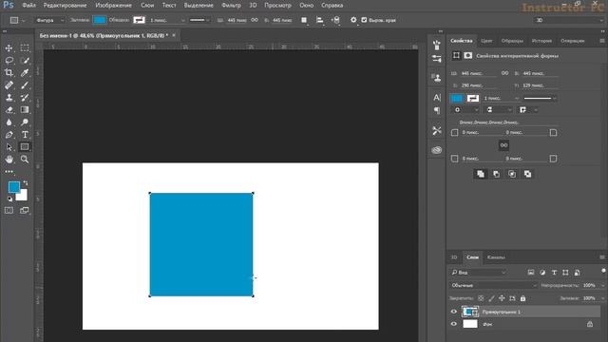The width and height of the screenshot is (608, 342).
Task: Open path arrangement in options bar
Action: 335,20
